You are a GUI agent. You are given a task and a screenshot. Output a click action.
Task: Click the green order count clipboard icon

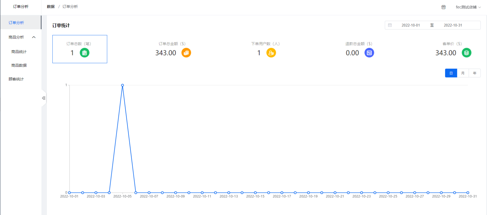pos(84,53)
